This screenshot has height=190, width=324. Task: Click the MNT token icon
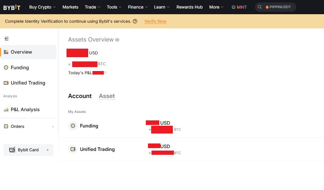[234, 7]
